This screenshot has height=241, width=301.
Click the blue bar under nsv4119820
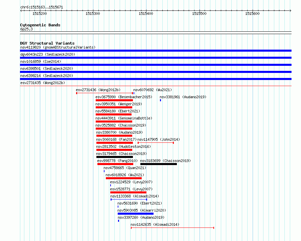click(156, 51)
